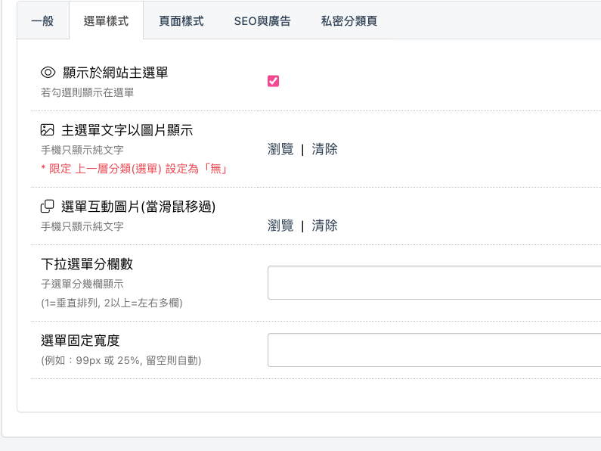Open the 私密分類頁 tab
This screenshot has height=451, width=601.
pyautogui.click(x=349, y=20)
